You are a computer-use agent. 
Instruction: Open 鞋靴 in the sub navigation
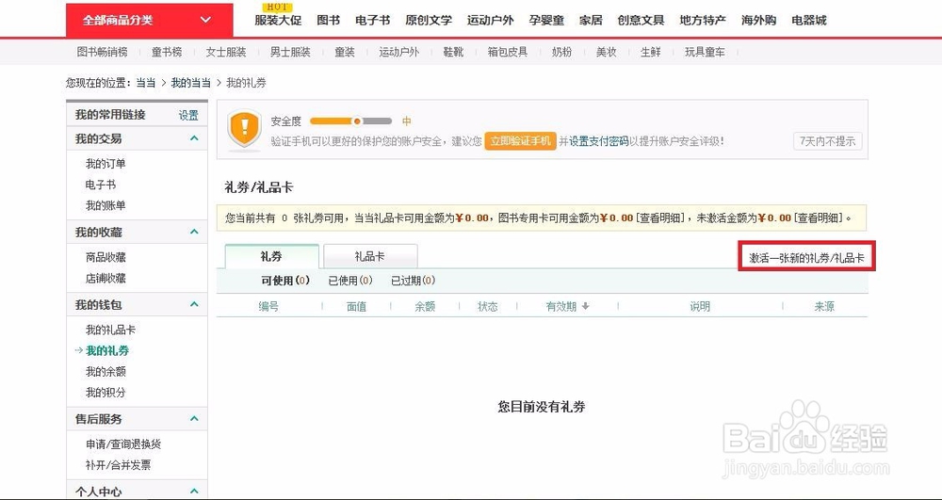454,52
